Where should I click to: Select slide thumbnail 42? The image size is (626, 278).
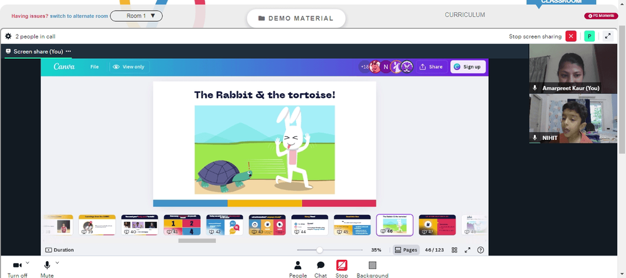(224, 225)
